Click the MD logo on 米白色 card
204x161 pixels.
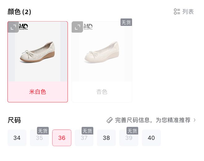click(x=23, y=27)
